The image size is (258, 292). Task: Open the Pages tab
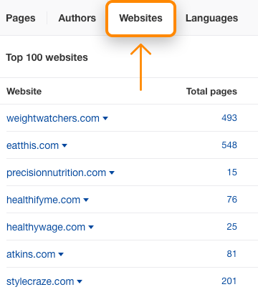(21, 19)
